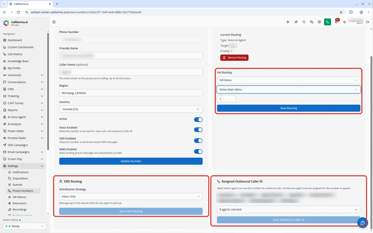Open the chat bubbles icon in header
Image resolution: width=373 pixels, height=233 pixels.
point(312,22)
